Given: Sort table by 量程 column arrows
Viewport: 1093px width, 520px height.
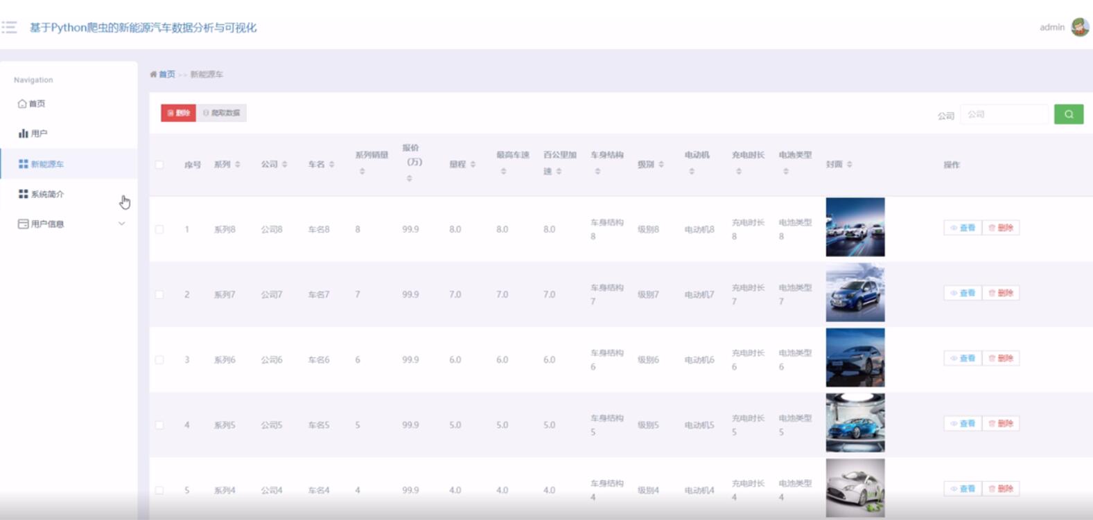Looking at the screenshot, I should click(473, 165).
